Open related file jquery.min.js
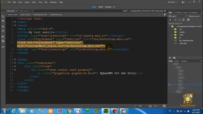The height and width of the screenshot is (114, 203). pyautogui.click(x=25, y=15)
